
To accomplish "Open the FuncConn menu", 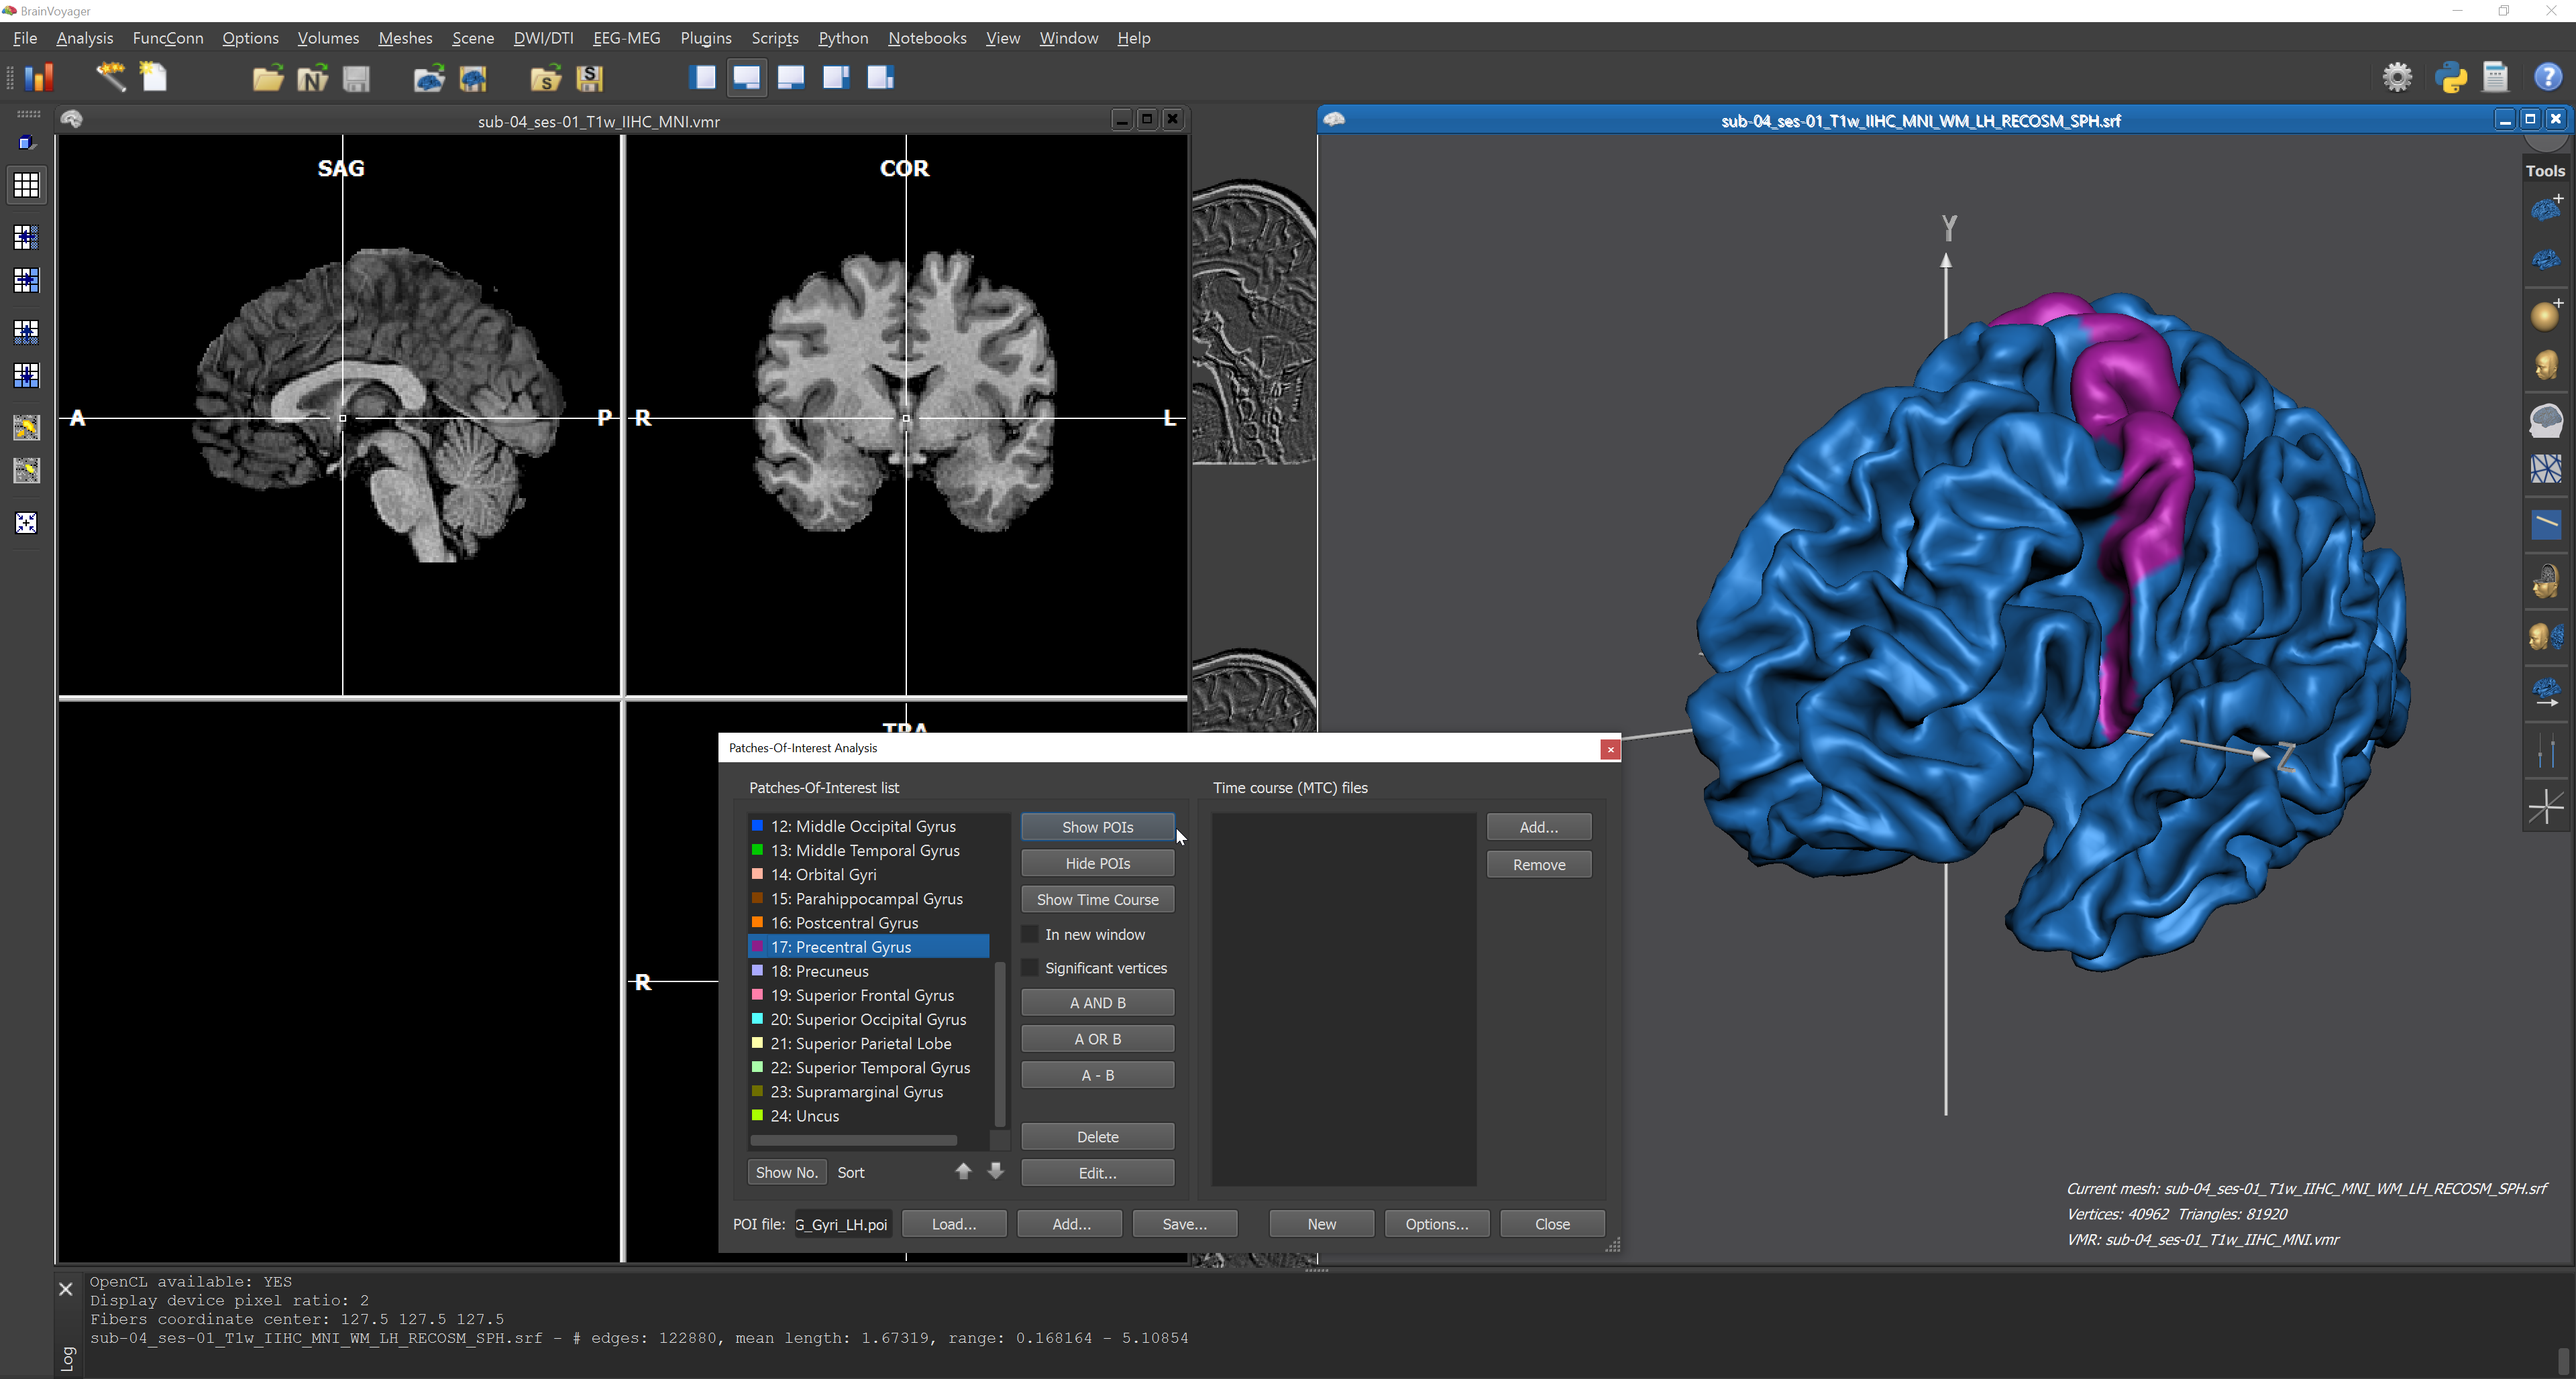I will [x=167, y=38].
